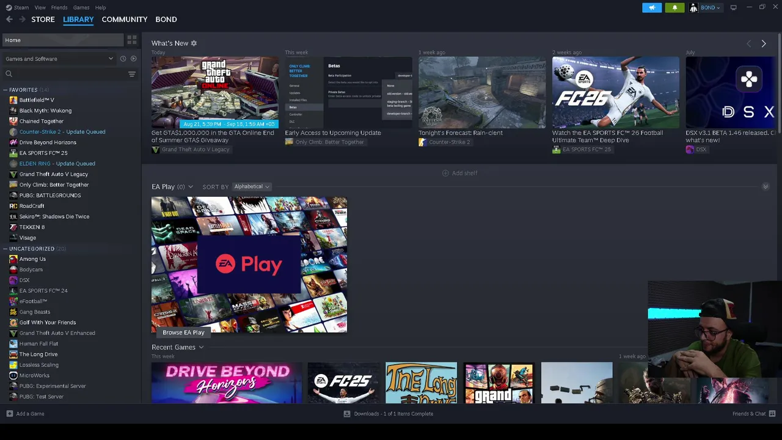Click the Friends & Chat icon
Image resolution: width=782 pixels, height=440 pixels.
[x=772, y=414]
